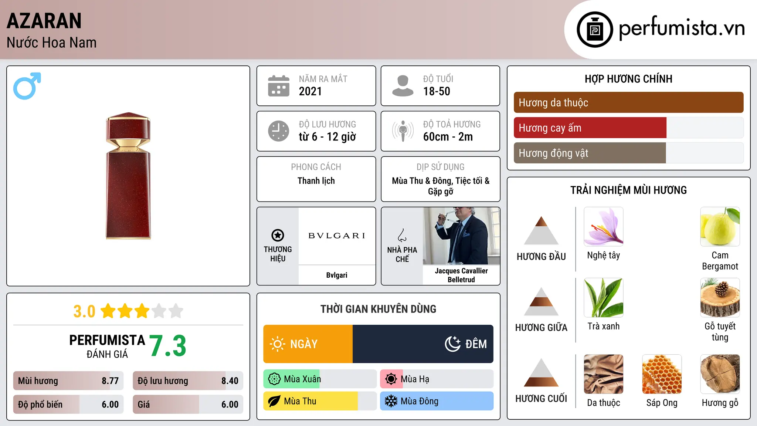Click the Hương cay ấm accord bar
This screenshot has width=757, height=426.
pos(628,128)
